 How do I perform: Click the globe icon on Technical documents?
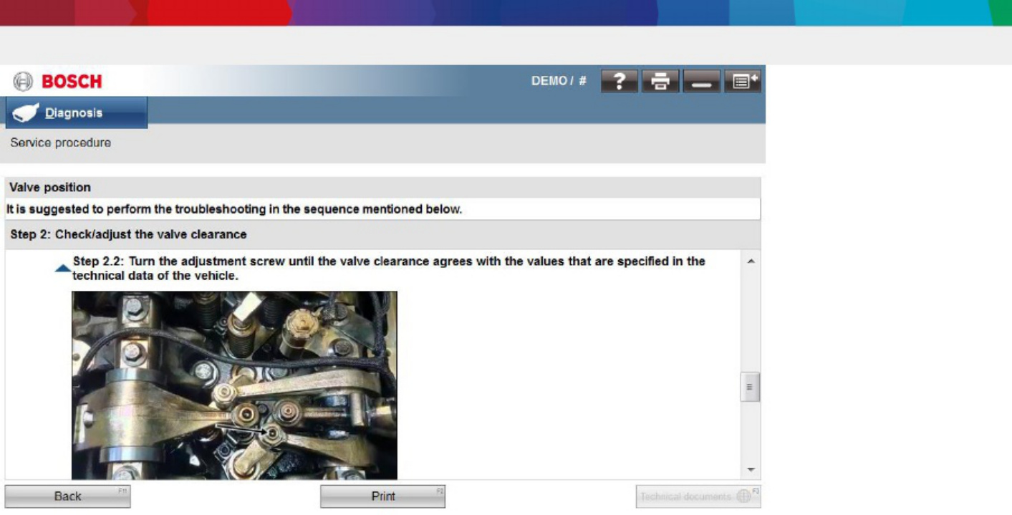743,496
